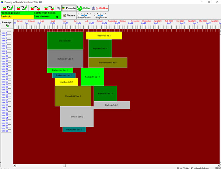Click the first tomato-to-cucumber arrow icon
This screenshot has width=221, height=169.
coord(8,8)
